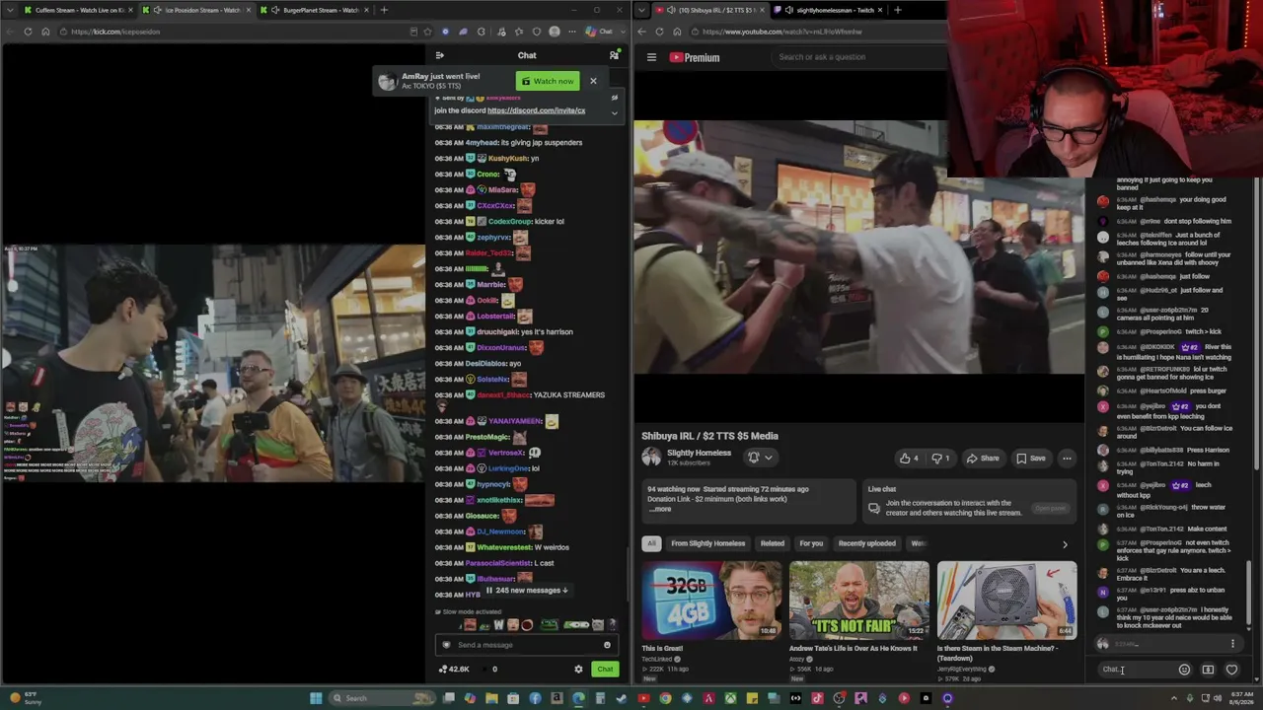Go back in the YouTube browser window
Screen dimensions: 1263x710
(641, 32)
